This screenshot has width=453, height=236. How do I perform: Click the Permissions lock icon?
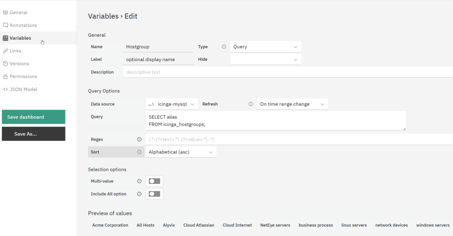5,76
